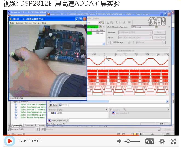181x149 pixels.
Task: Mute audio using the speaker icon
Action: click(119, 141)
